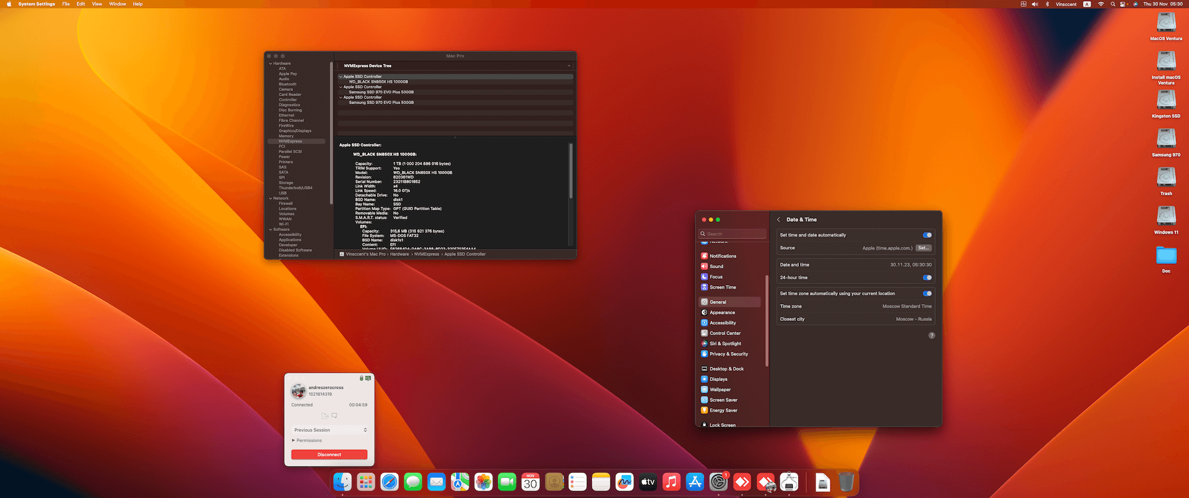
Task: Open the Doc folder on the desktop
Action: tap(1166, 255)
